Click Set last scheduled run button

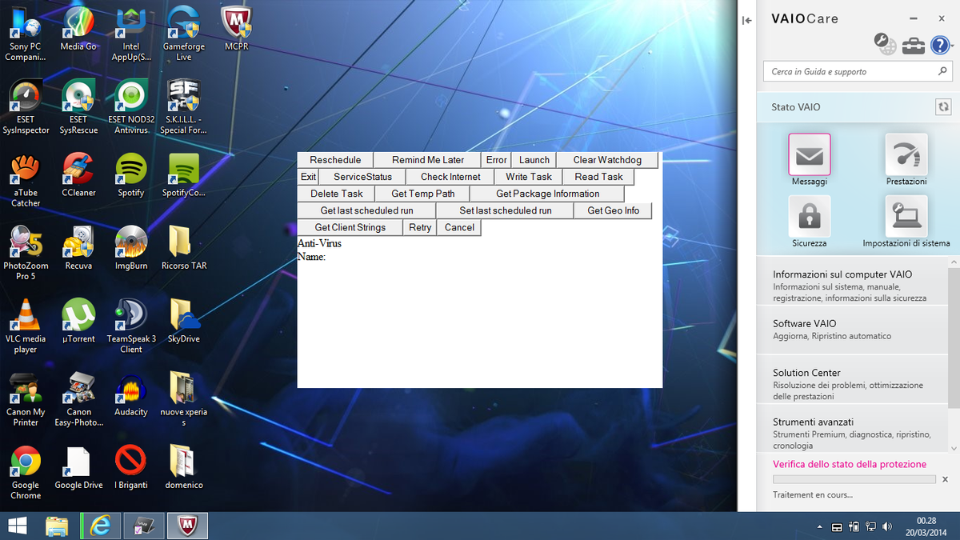505,210
